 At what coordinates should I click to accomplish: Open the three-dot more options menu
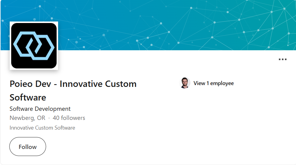[x=283, y=59]
